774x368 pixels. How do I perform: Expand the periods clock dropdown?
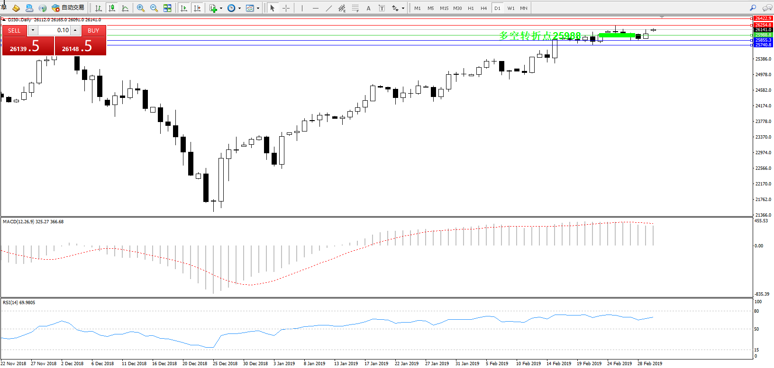pos(239,8)
